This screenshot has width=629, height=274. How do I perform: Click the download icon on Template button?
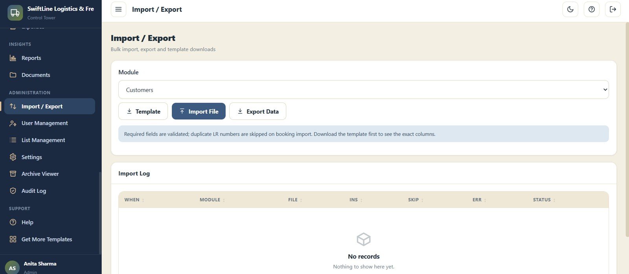point(129,111)
